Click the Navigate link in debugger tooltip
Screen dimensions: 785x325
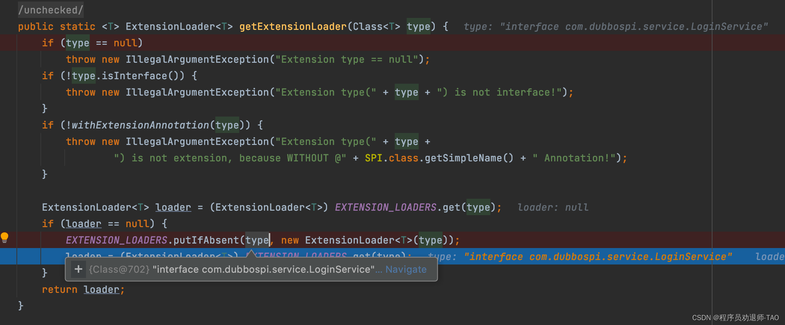tap(406, 269)
